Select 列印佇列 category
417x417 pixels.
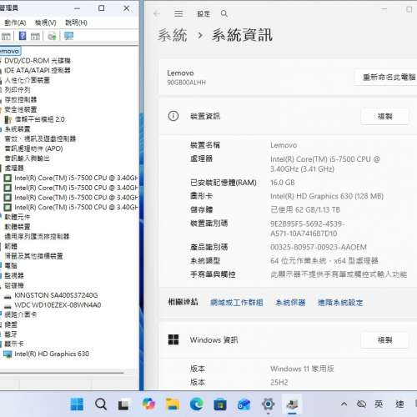18,90
